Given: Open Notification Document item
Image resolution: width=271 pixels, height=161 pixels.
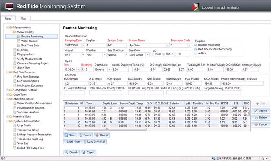Looking at the screenshot, I should pos(30,86).
